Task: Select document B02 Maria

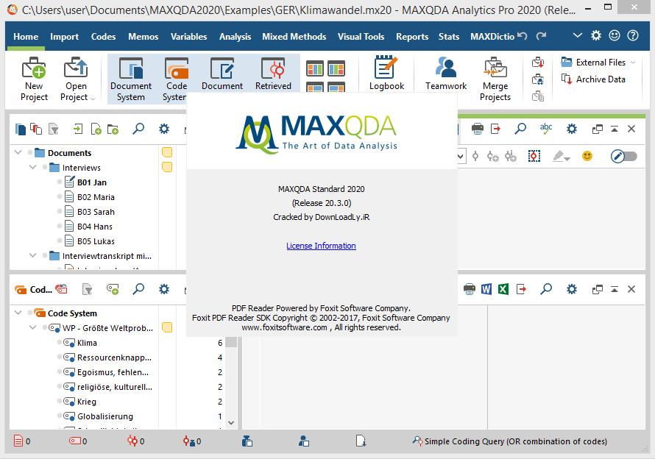Action: tap(96, 197)
